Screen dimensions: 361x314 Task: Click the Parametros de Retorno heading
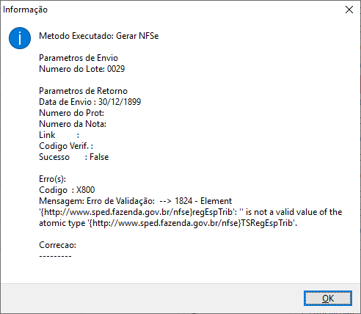click(x=84, y=91)
